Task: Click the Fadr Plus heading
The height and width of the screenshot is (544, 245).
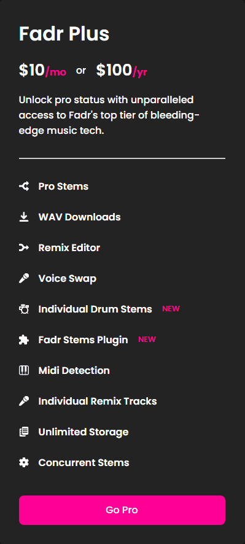Action: 64,34
